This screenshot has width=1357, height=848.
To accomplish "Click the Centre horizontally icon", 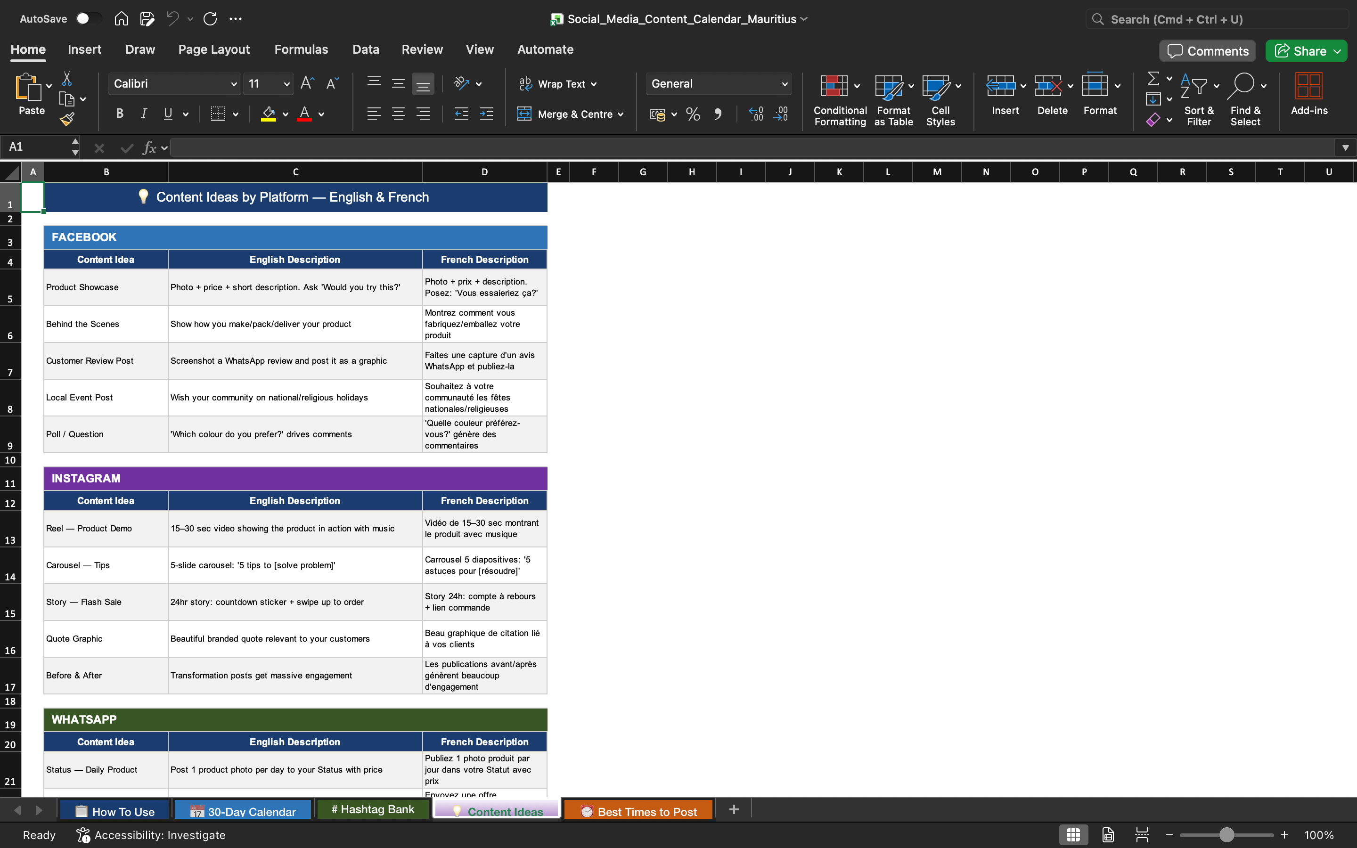I will pos(398,114).
